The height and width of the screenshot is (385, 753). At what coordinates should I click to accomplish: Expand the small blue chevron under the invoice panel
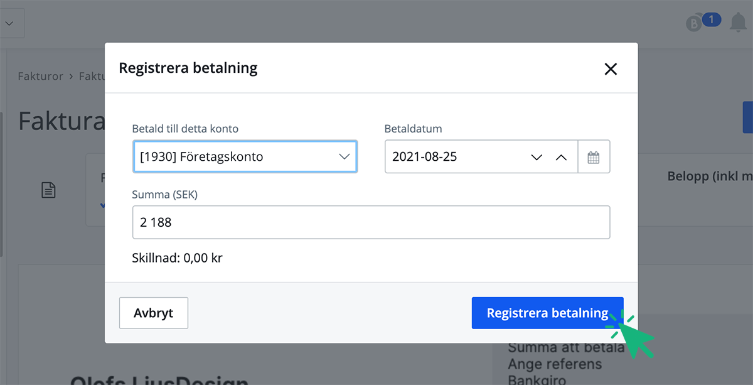point(102,205)
